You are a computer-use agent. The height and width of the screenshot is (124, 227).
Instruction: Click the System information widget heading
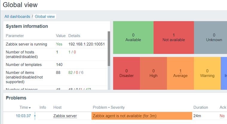click(x=27, y=26)
